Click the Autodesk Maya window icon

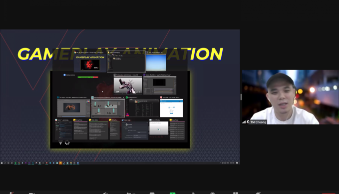coord(92,97)
